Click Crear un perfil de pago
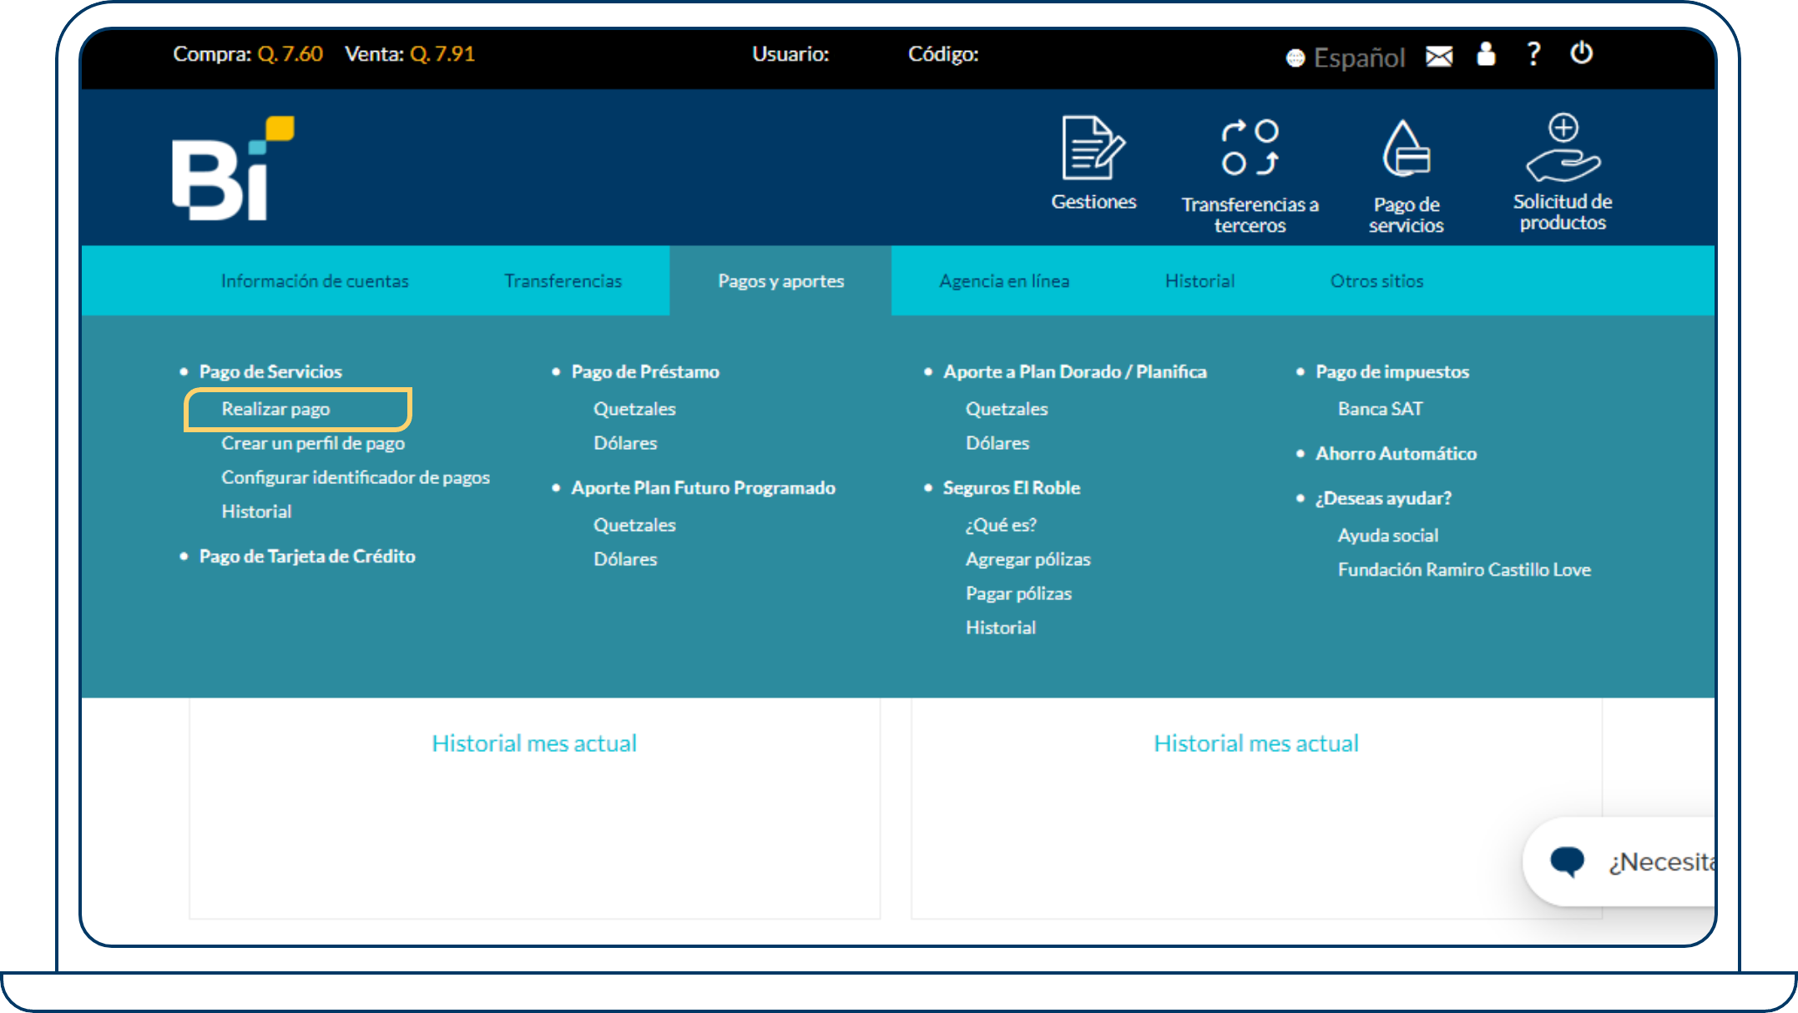 tap(313, 443)
